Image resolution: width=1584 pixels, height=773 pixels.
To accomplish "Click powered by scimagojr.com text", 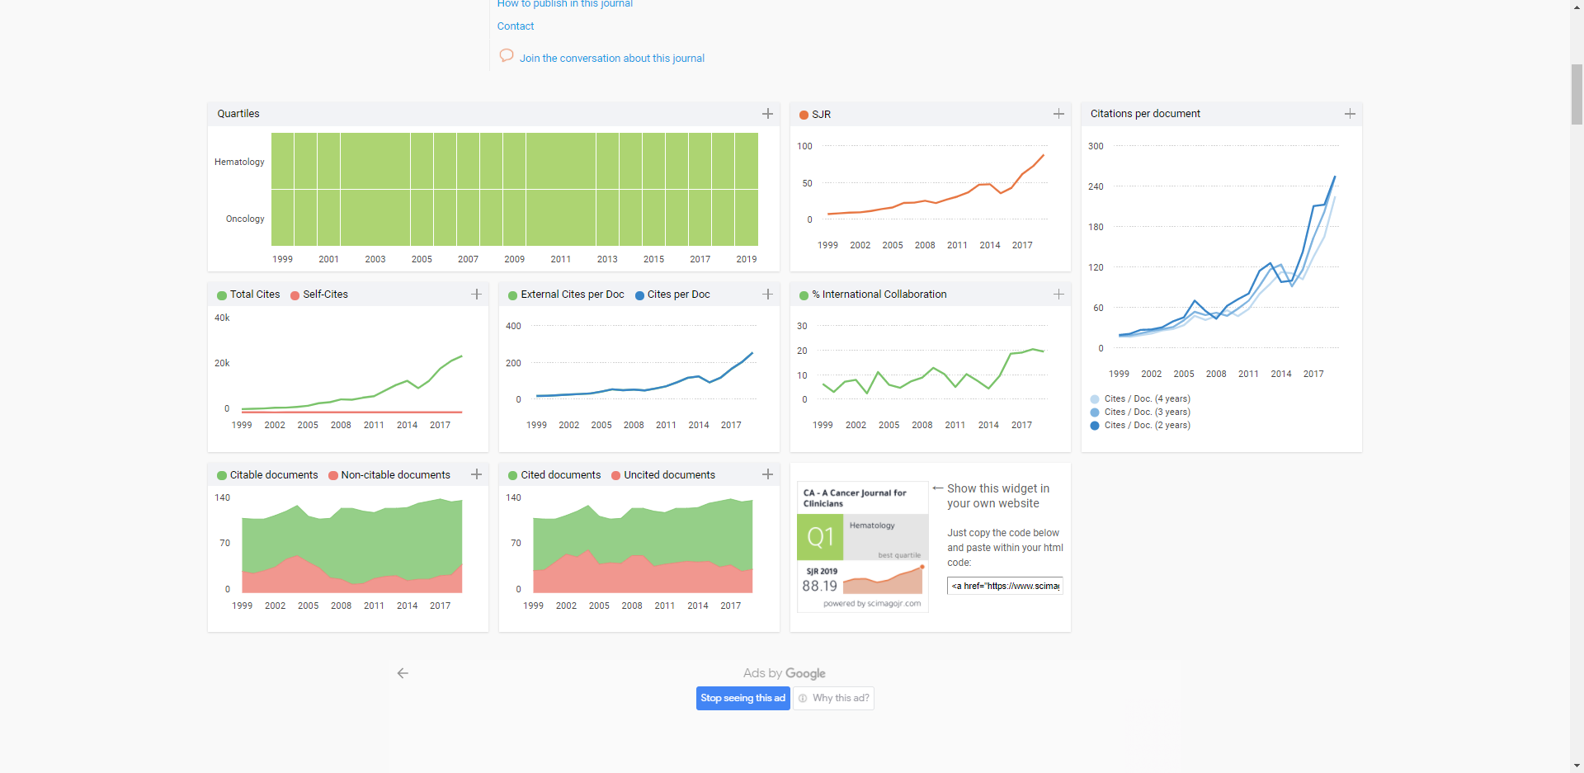I will click(872, 604).
